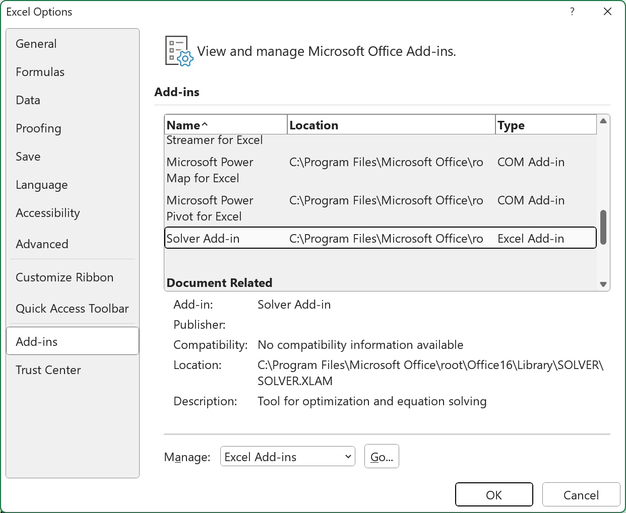Dismiss the dialog with Cancel
626x513 pixels.
click(581, 495)
